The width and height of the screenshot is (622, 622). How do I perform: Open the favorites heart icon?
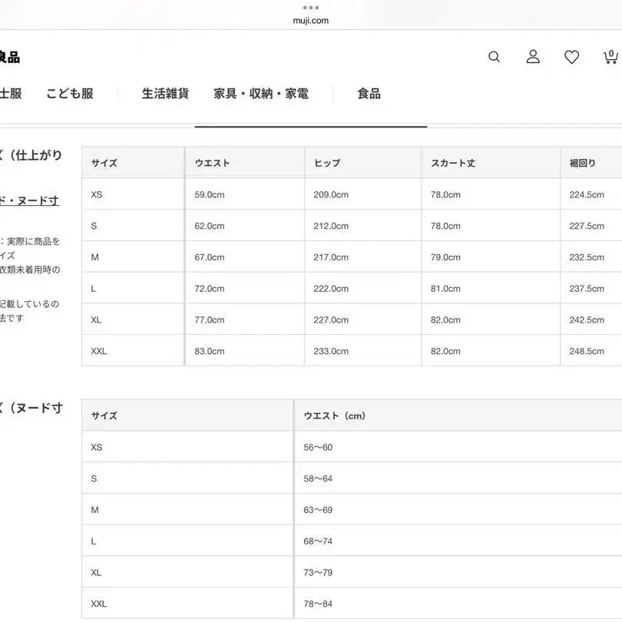(571, 57)
